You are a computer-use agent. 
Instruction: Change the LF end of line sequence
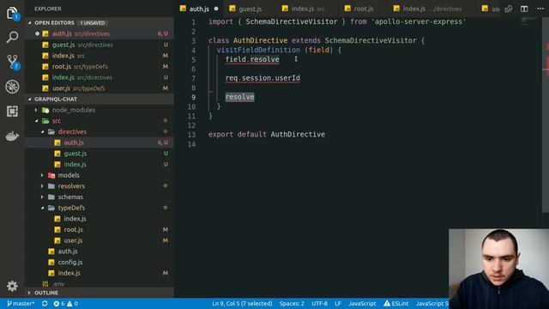click(337, 303)
